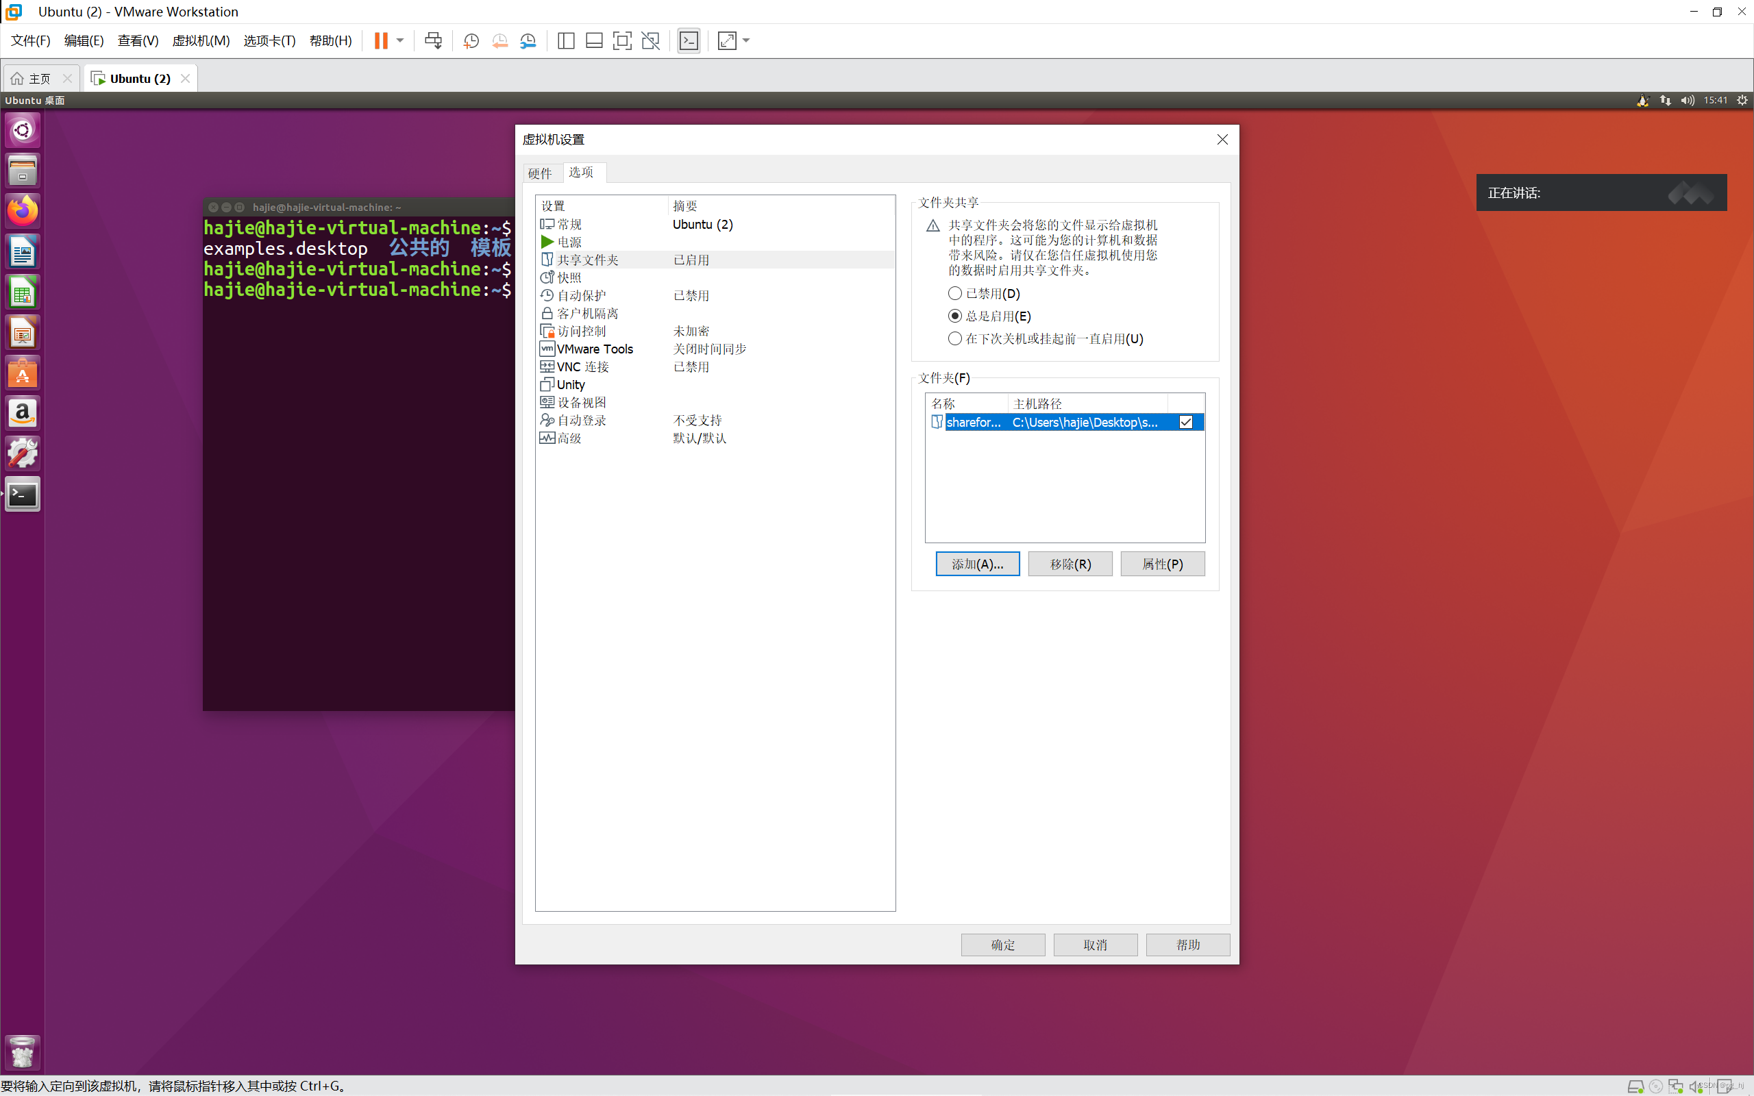This screenshot has width=1754, height=1096.
Task: Click the 添加(A)... button
Action: coord(977,563)
